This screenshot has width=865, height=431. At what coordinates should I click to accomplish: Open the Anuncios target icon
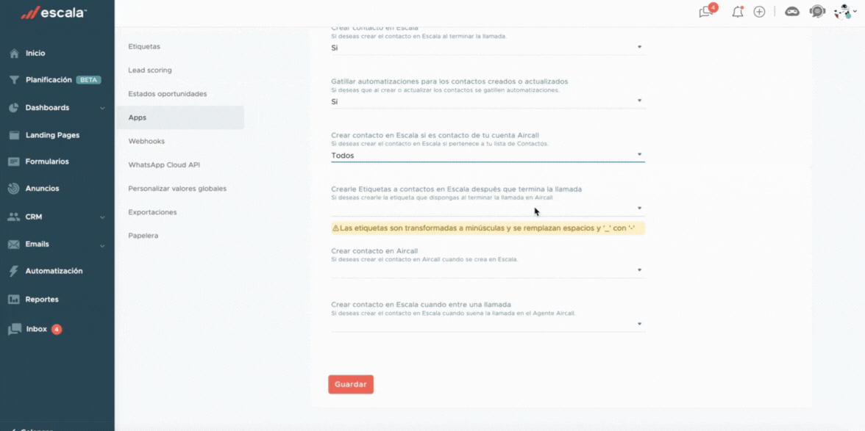click(x=15, y=188)
